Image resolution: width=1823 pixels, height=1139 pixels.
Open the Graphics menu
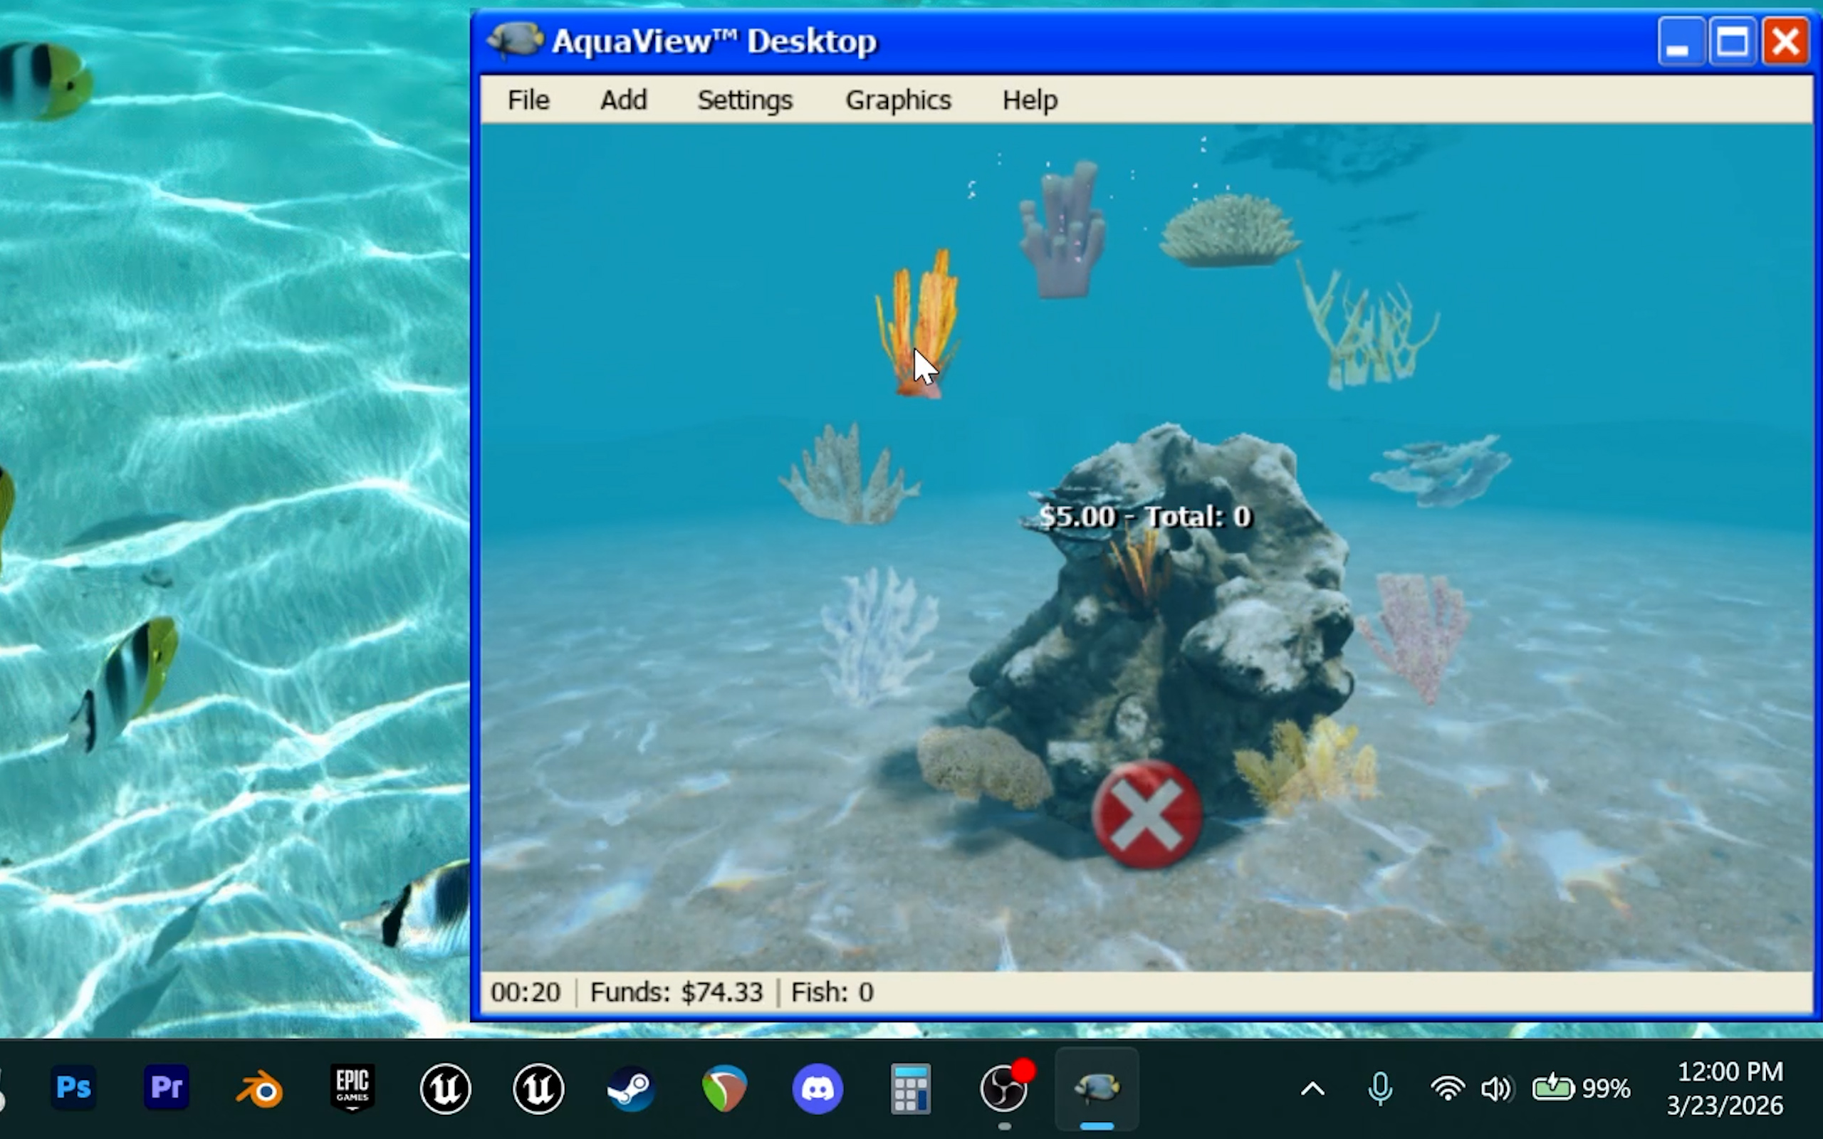tap(898, 100)
